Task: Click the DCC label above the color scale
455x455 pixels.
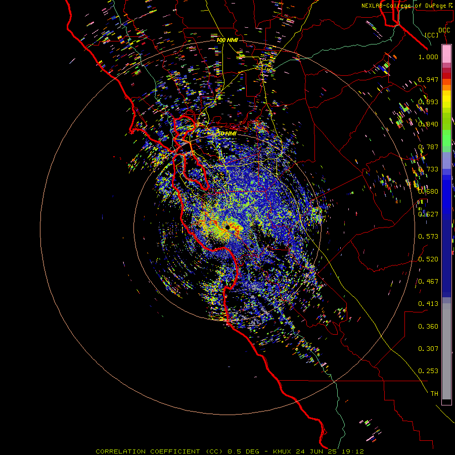Action: [444, 30]
